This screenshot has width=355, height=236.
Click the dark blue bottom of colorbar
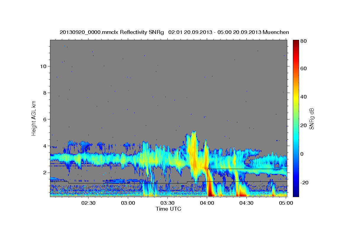tap(296, 193)
